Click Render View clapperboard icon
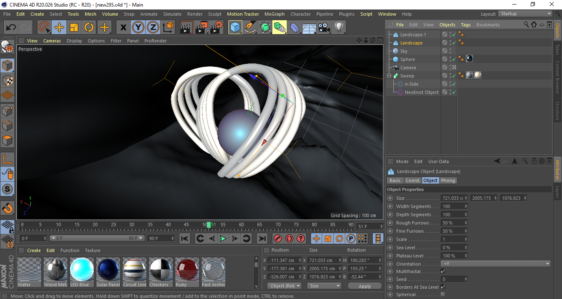Viewport: 562px width, 299px height. point(187,28)
